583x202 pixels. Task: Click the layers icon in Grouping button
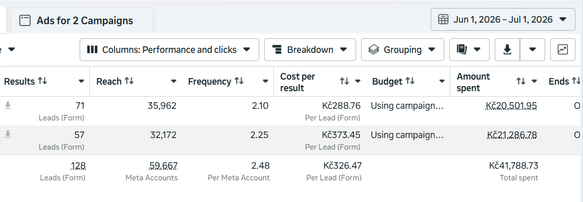(374, 50)
